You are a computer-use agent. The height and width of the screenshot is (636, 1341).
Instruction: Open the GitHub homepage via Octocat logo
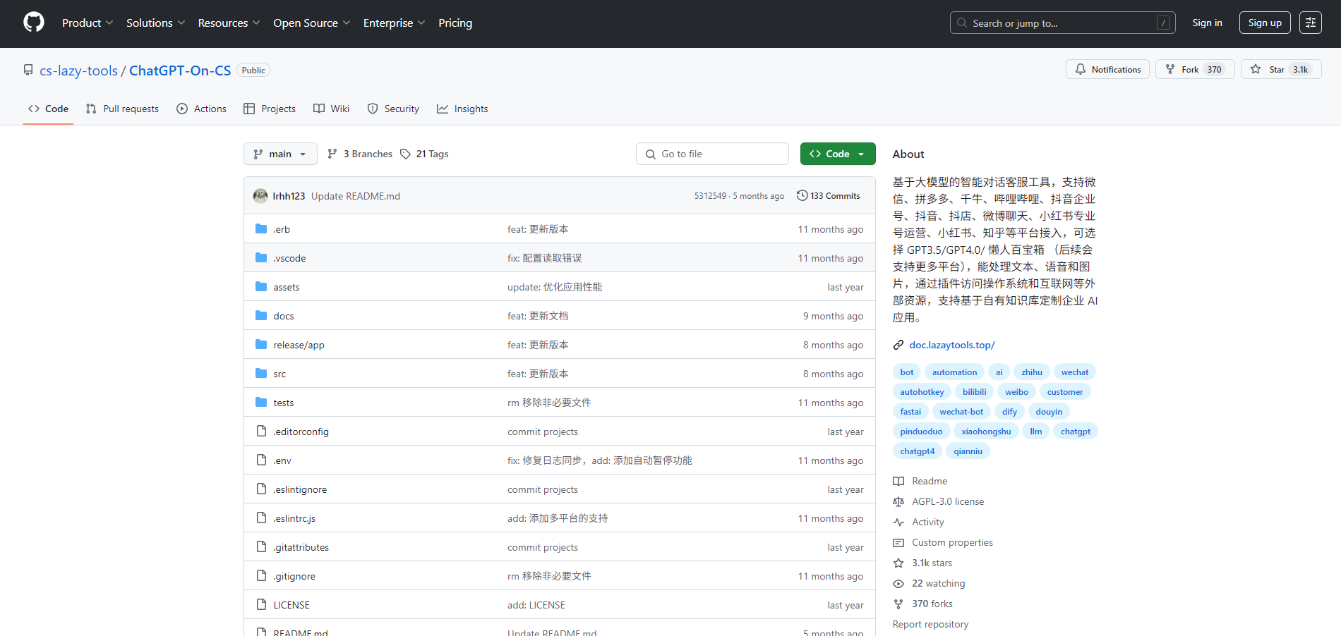(x=34, y=23)
